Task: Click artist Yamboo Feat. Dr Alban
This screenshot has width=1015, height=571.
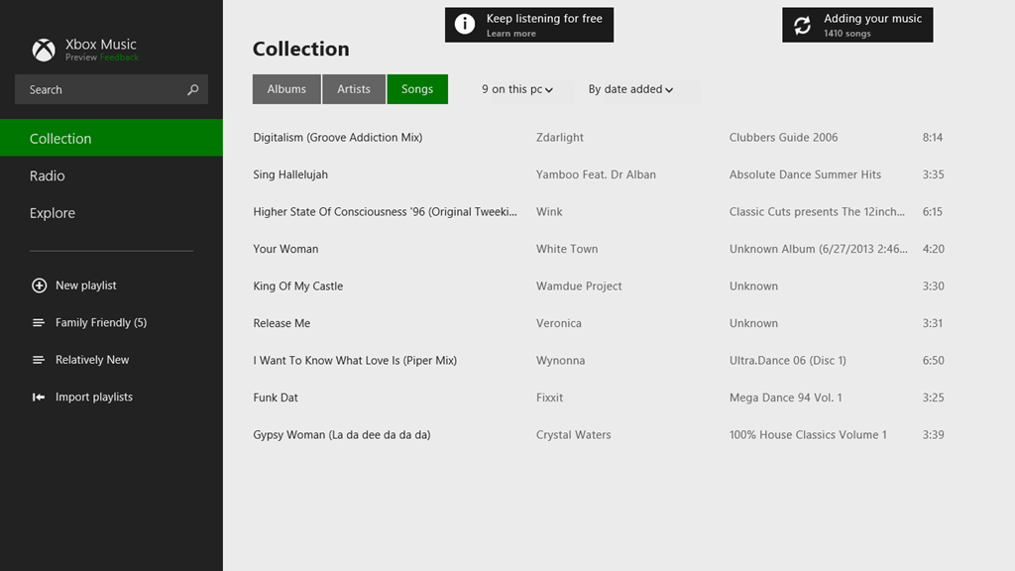Action: pos(596,174)
